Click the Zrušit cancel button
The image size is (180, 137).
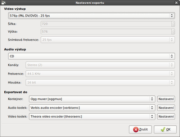[140, 129]
